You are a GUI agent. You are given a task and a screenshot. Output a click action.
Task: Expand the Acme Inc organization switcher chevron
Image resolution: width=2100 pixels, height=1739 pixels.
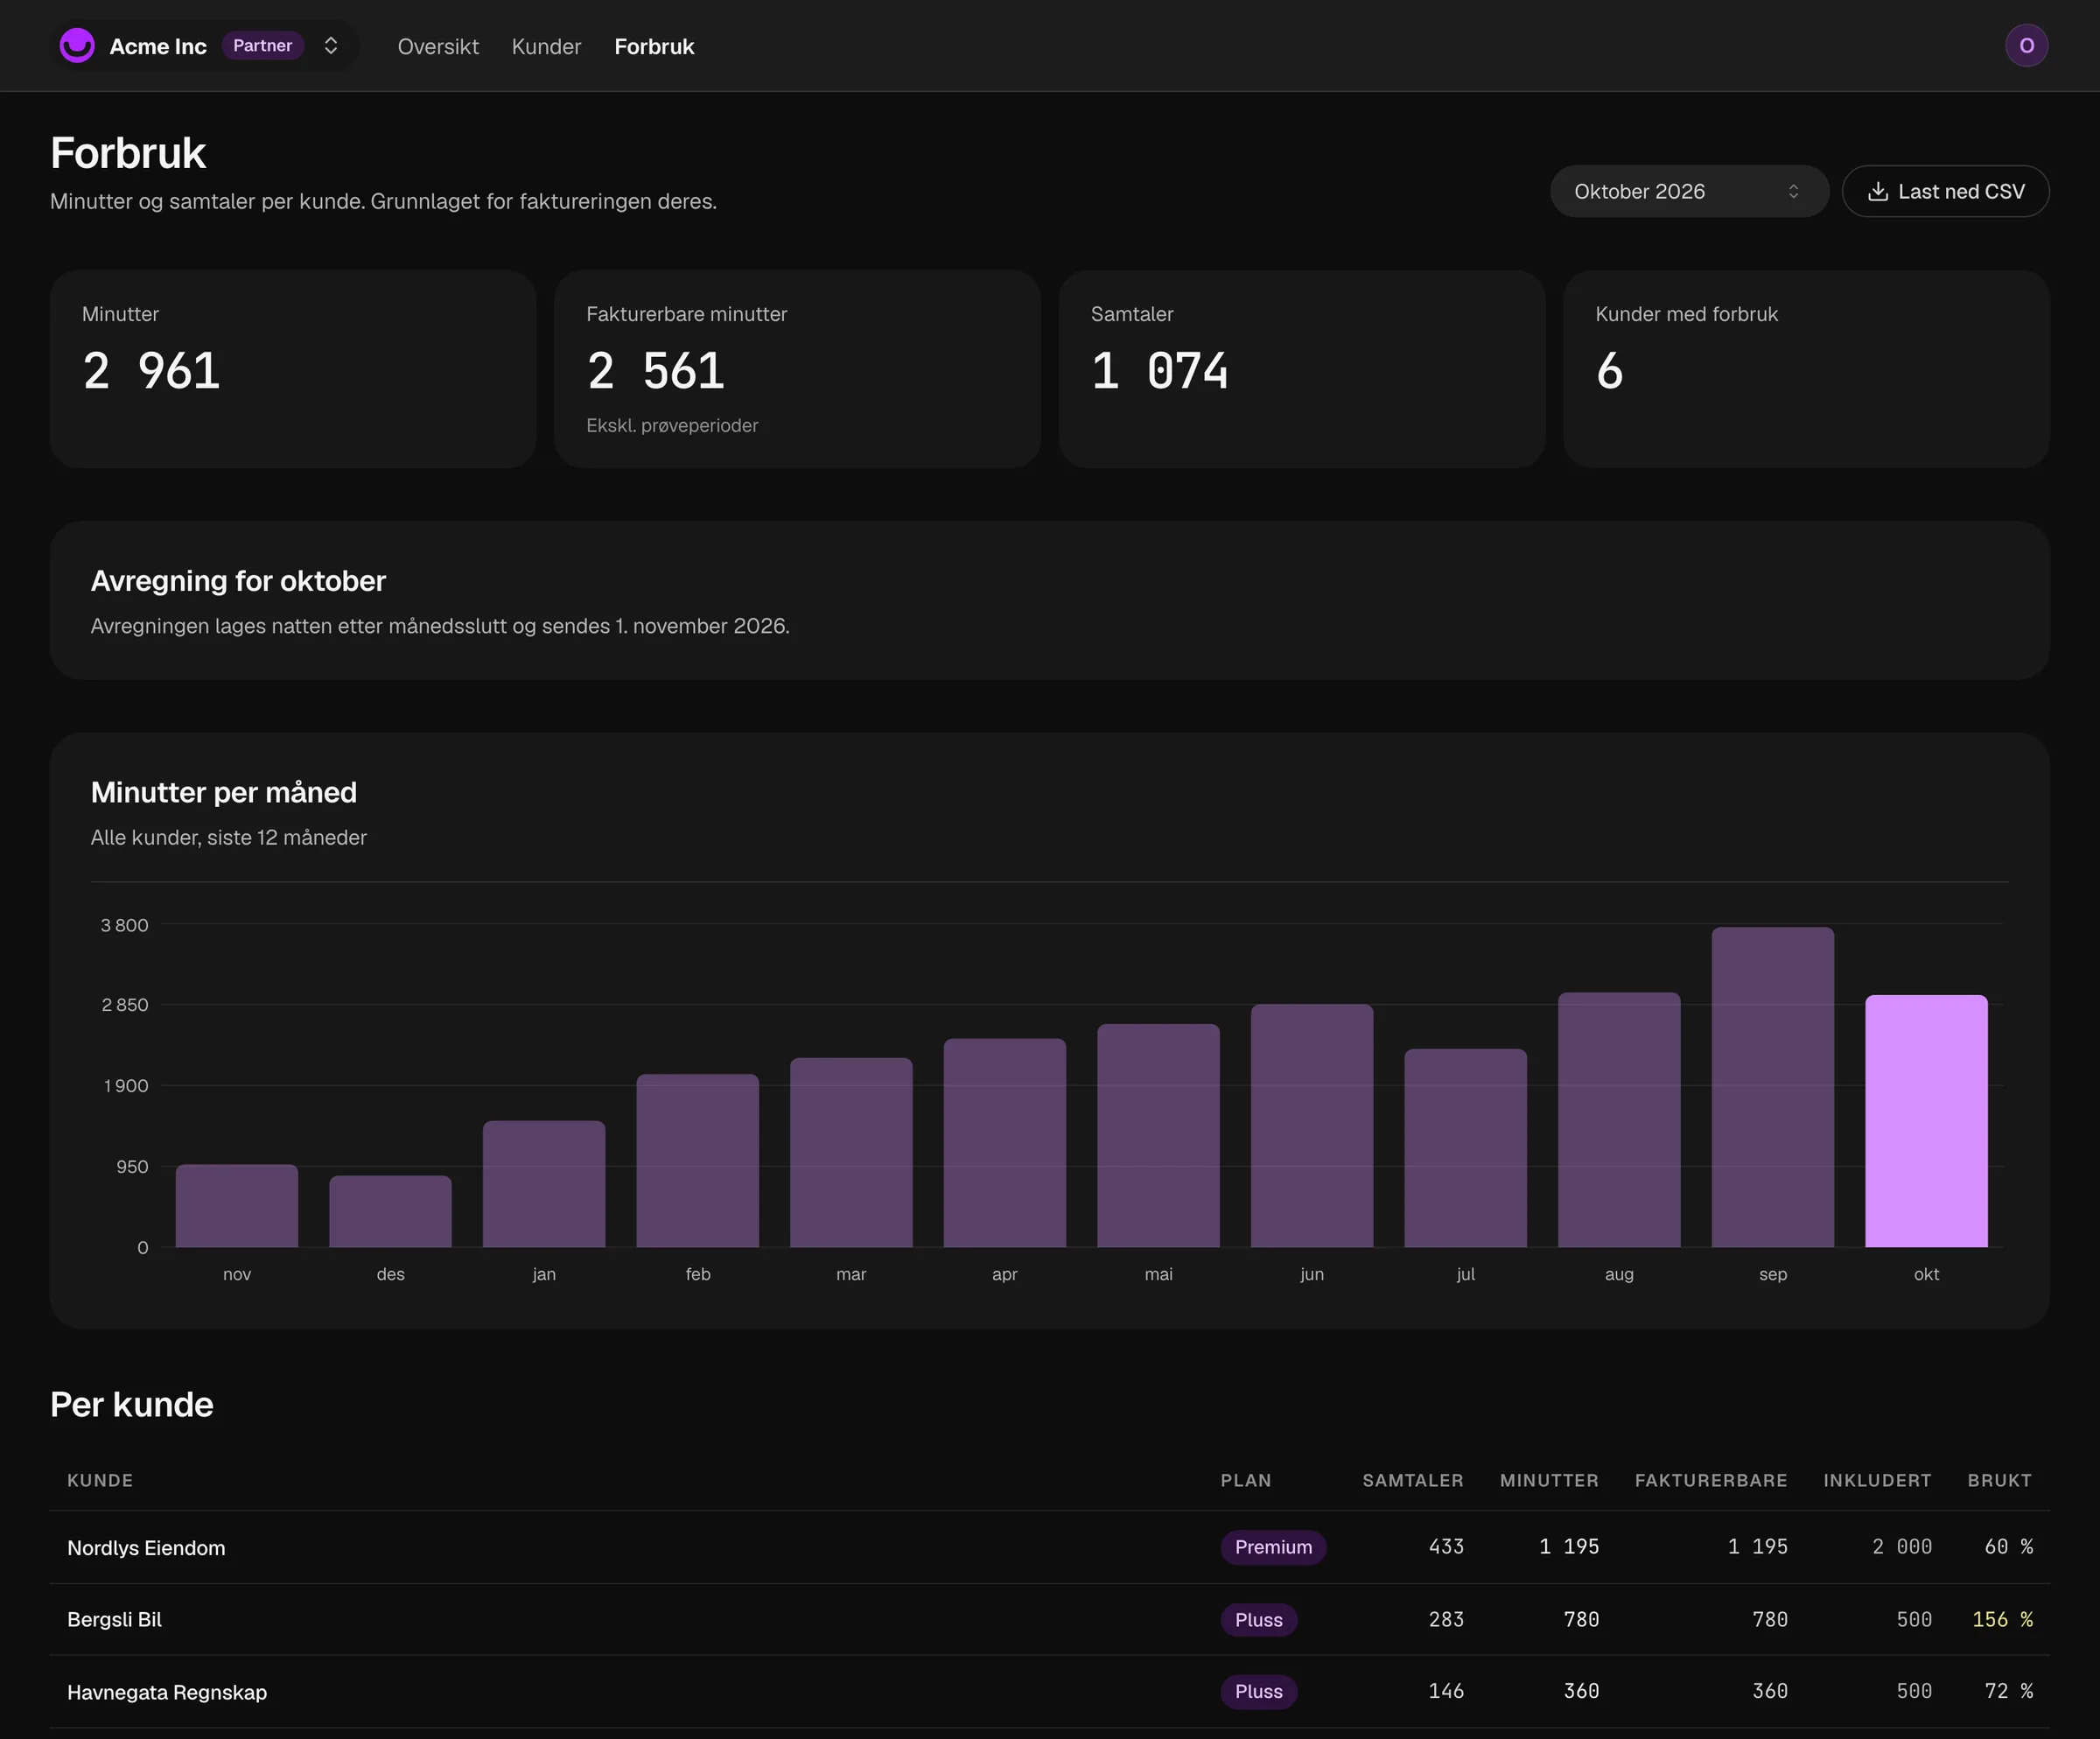coord(331,46)
